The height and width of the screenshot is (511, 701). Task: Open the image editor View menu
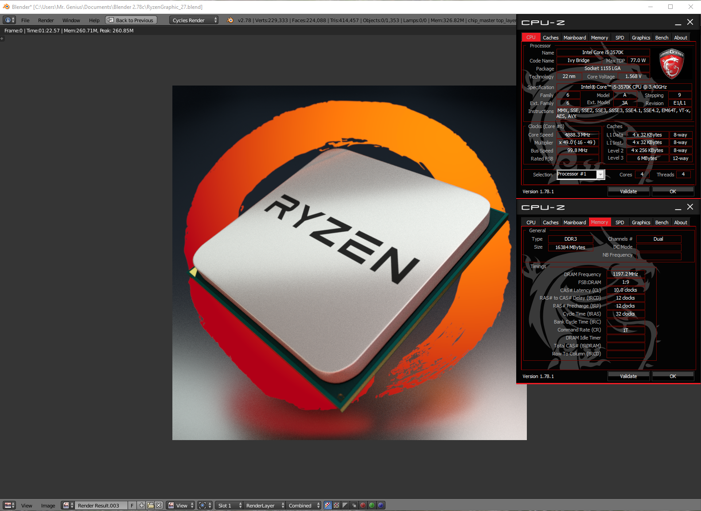pos(27,506)
